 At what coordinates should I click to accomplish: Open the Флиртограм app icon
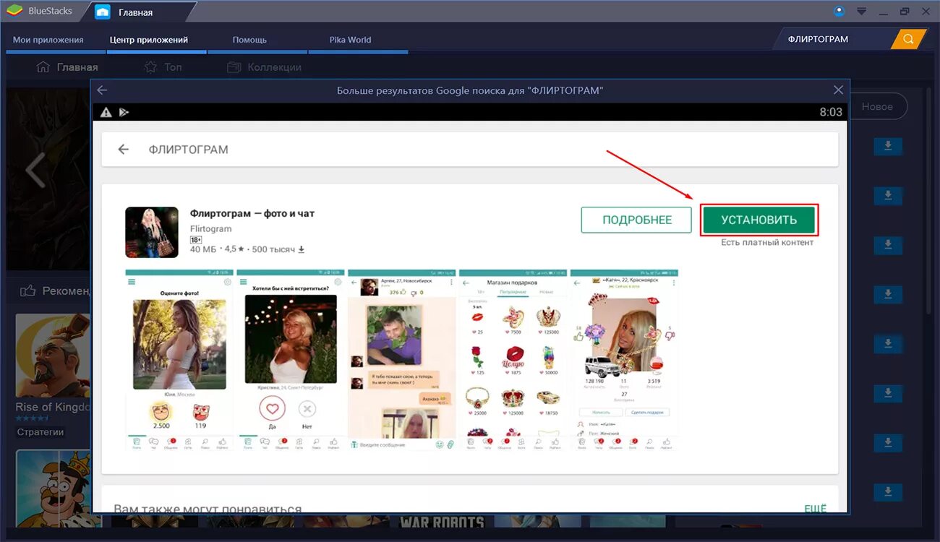click(152, 233)
